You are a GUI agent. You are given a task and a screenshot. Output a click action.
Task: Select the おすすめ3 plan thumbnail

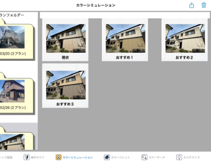(65, 86)
